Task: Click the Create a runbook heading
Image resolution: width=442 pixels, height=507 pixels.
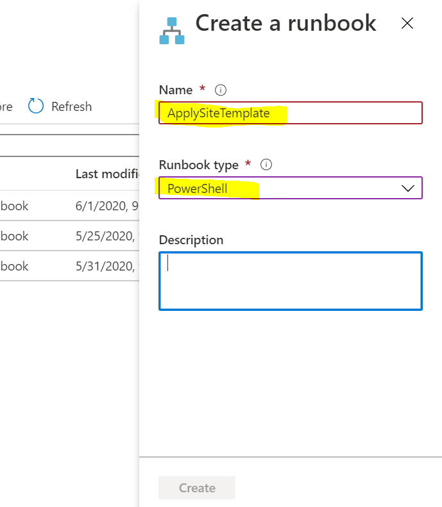Action: point(285,23)
